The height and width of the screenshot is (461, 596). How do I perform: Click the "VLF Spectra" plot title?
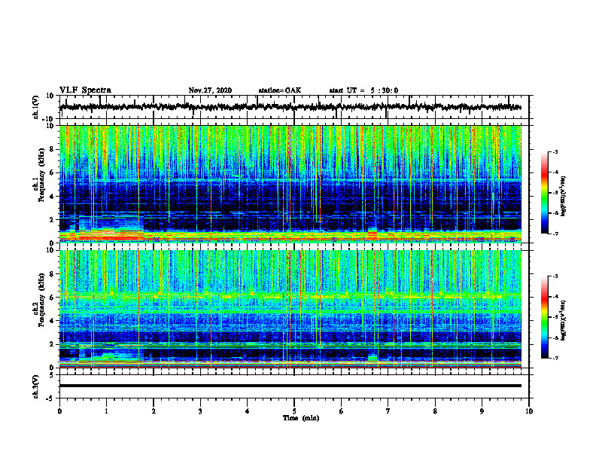85,90
